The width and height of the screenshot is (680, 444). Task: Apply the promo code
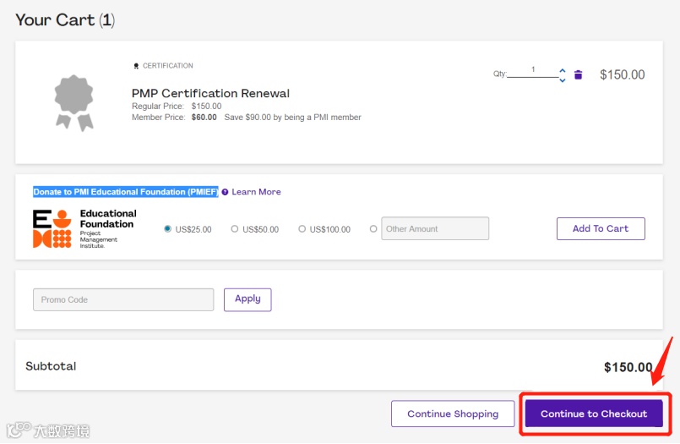248,299
